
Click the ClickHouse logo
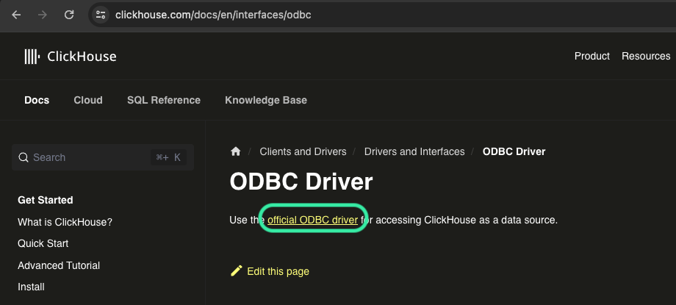click(71, 57)
